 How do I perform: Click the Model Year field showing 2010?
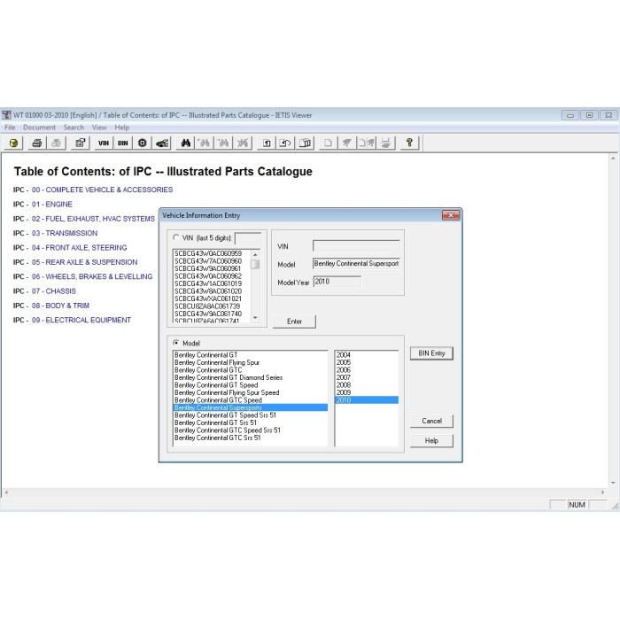(337, 282)
